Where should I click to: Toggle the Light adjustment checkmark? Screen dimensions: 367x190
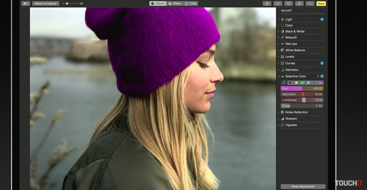322,19
